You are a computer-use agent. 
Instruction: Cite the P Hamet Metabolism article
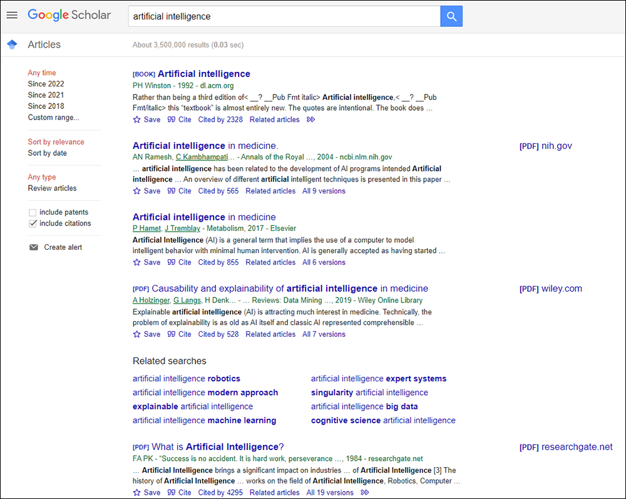coord(179,262)
